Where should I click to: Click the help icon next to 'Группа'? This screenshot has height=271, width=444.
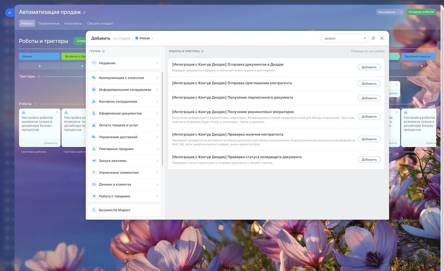click(104, 51)
